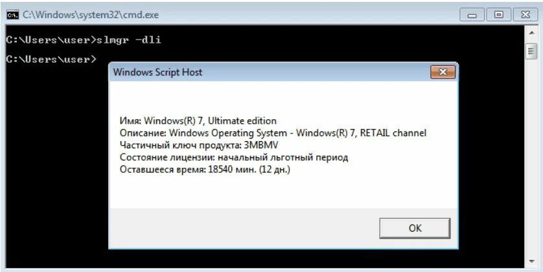
Task: Maximize the cmd.exe window
Action: point(498,14)
